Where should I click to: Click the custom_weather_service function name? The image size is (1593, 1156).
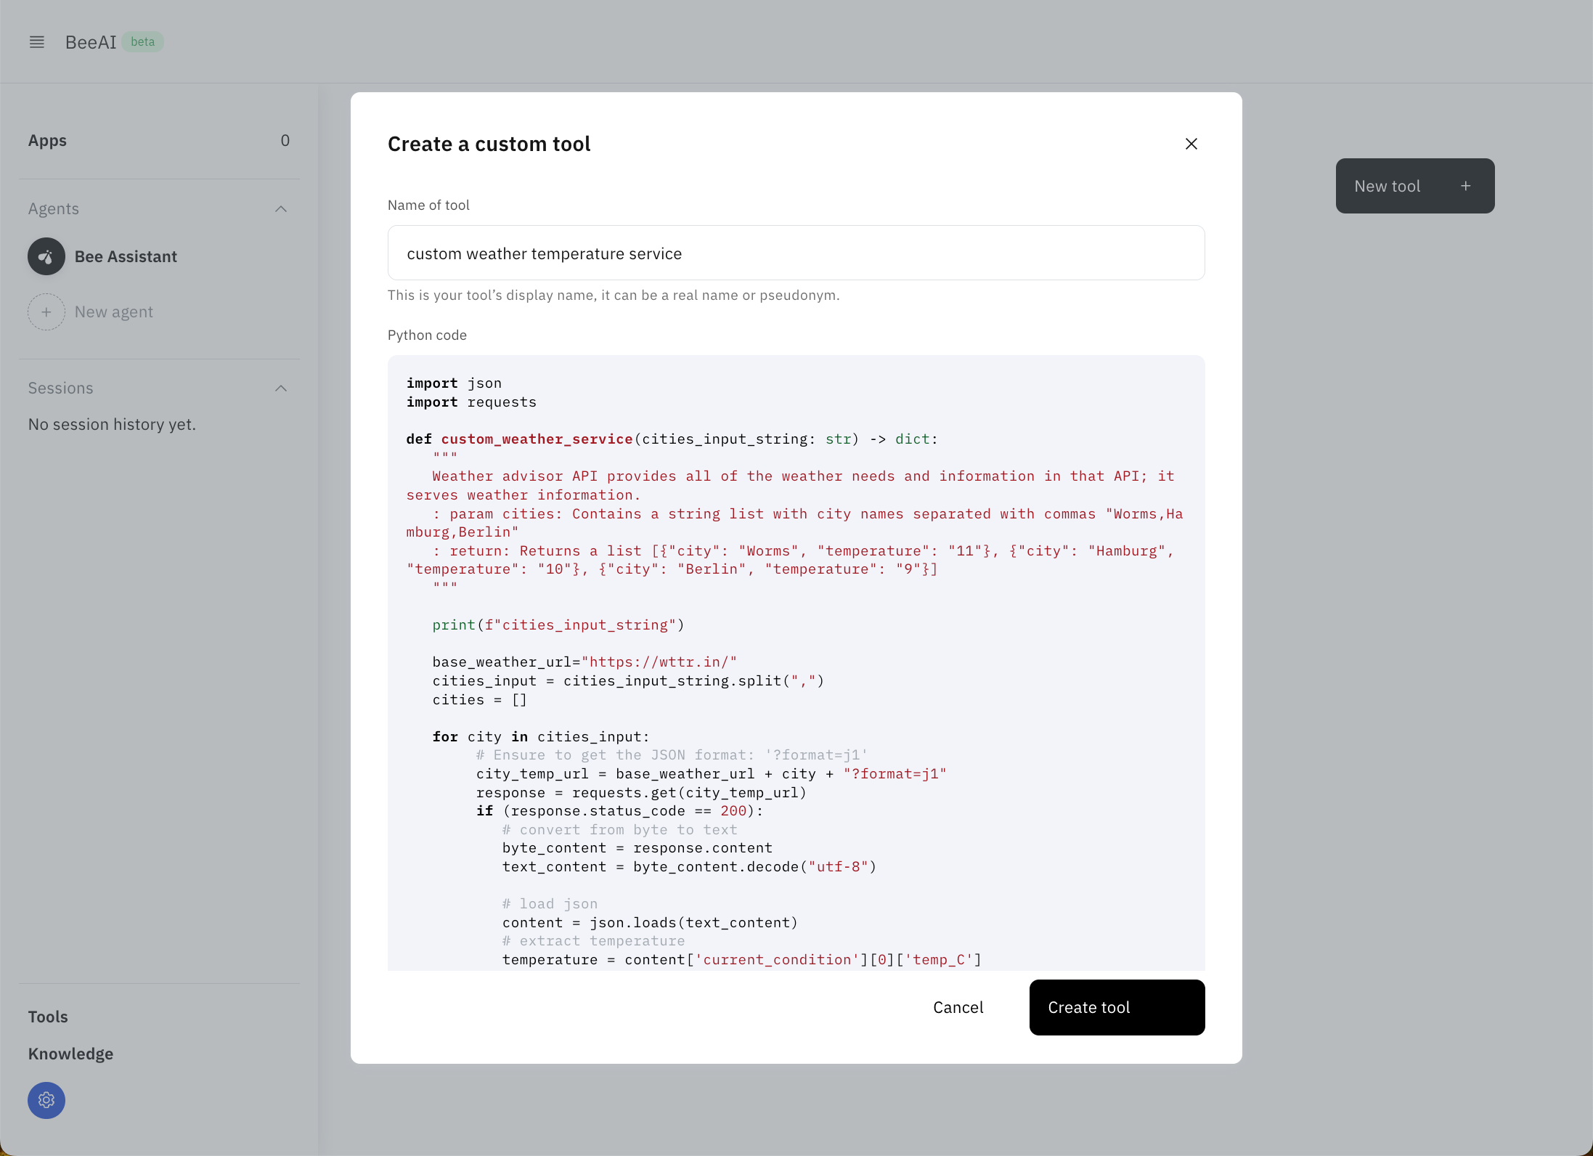537,439
